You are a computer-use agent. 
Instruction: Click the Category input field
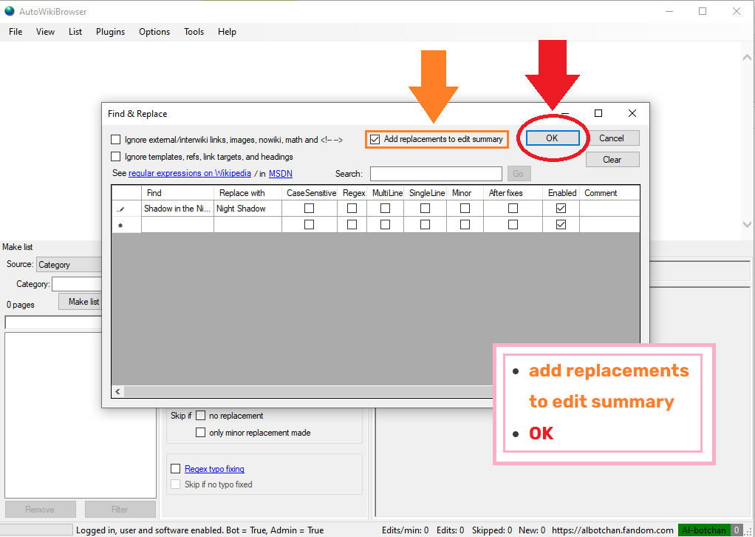(77, 284)
